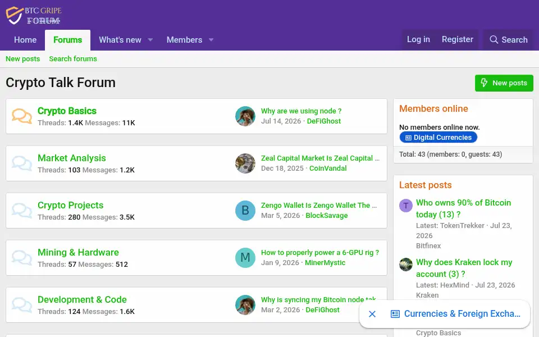Image resolution: width=539 pixels, height=337 pixels.
Task: Click the BlockSavage username link
Action: tap(327, 215)
